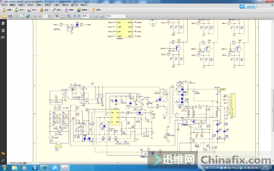Toggle the Select text cursor tool

coord(57,16)
